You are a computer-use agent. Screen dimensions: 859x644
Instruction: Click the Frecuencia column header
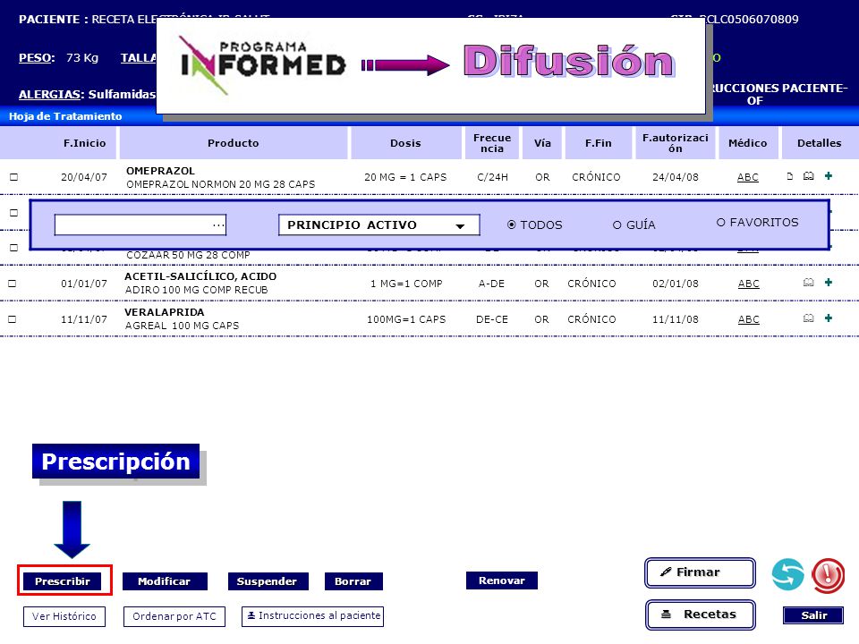[x=492, y=143]
